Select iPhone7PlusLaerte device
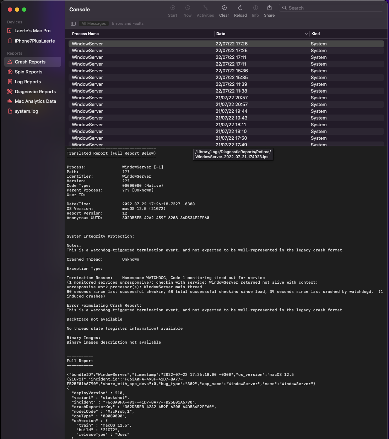The height and width of the screenshot is (439, 389). pos(33,41)
